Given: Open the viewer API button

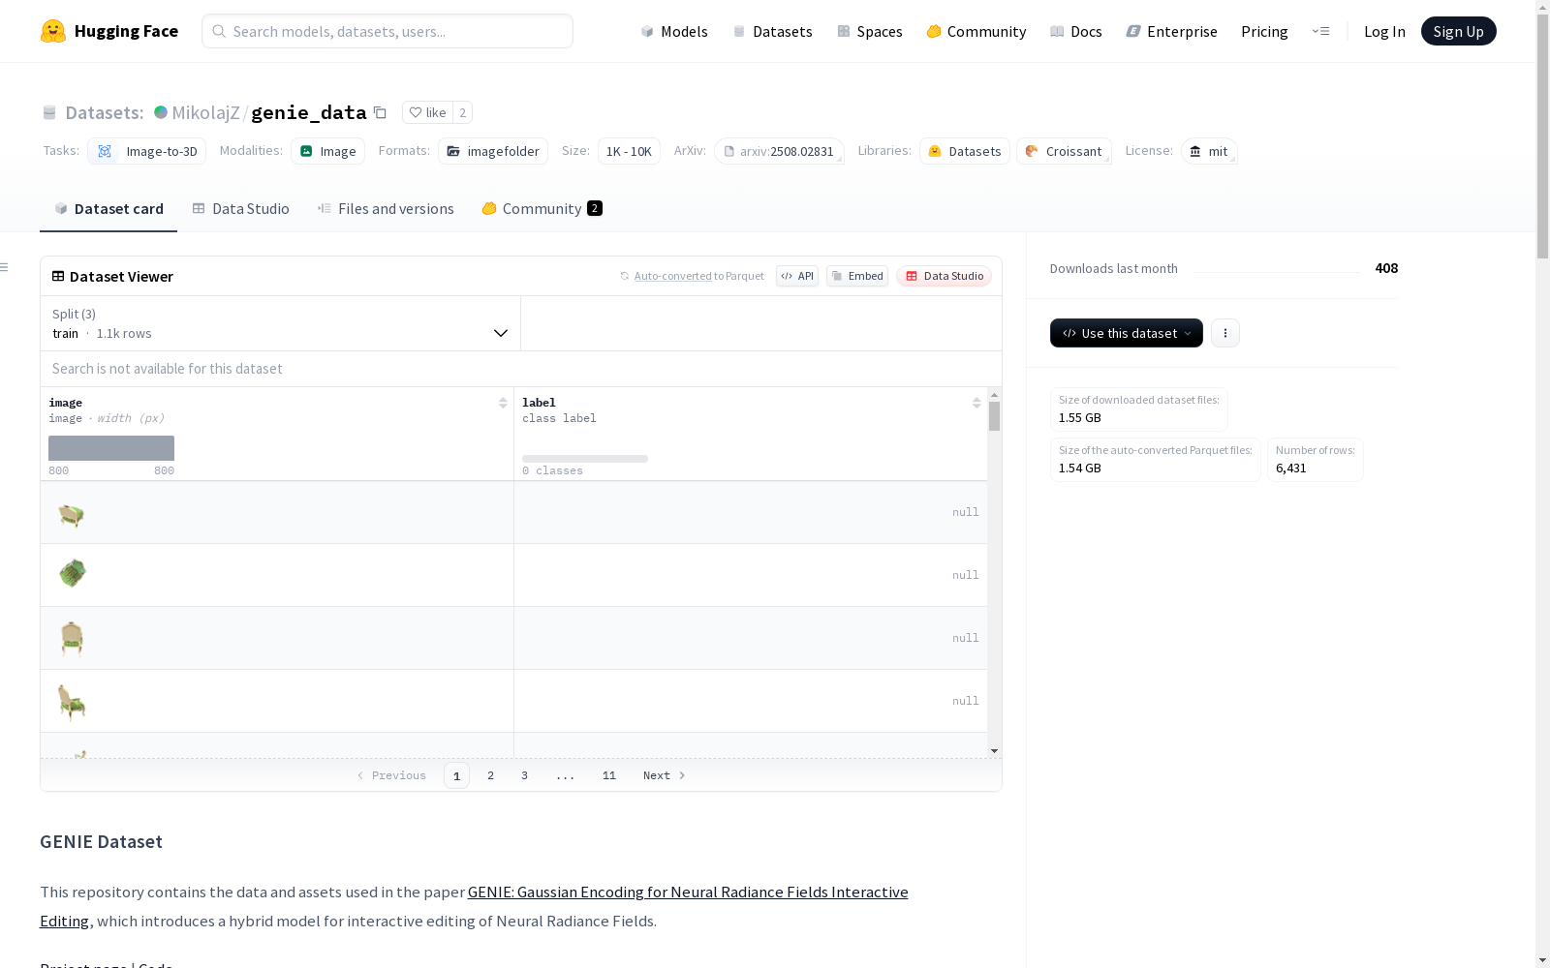Looking at the screenshot, I should (x=797, y=276).
